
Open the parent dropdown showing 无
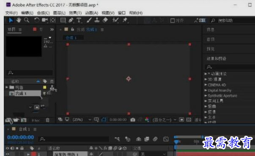[153, 154]
